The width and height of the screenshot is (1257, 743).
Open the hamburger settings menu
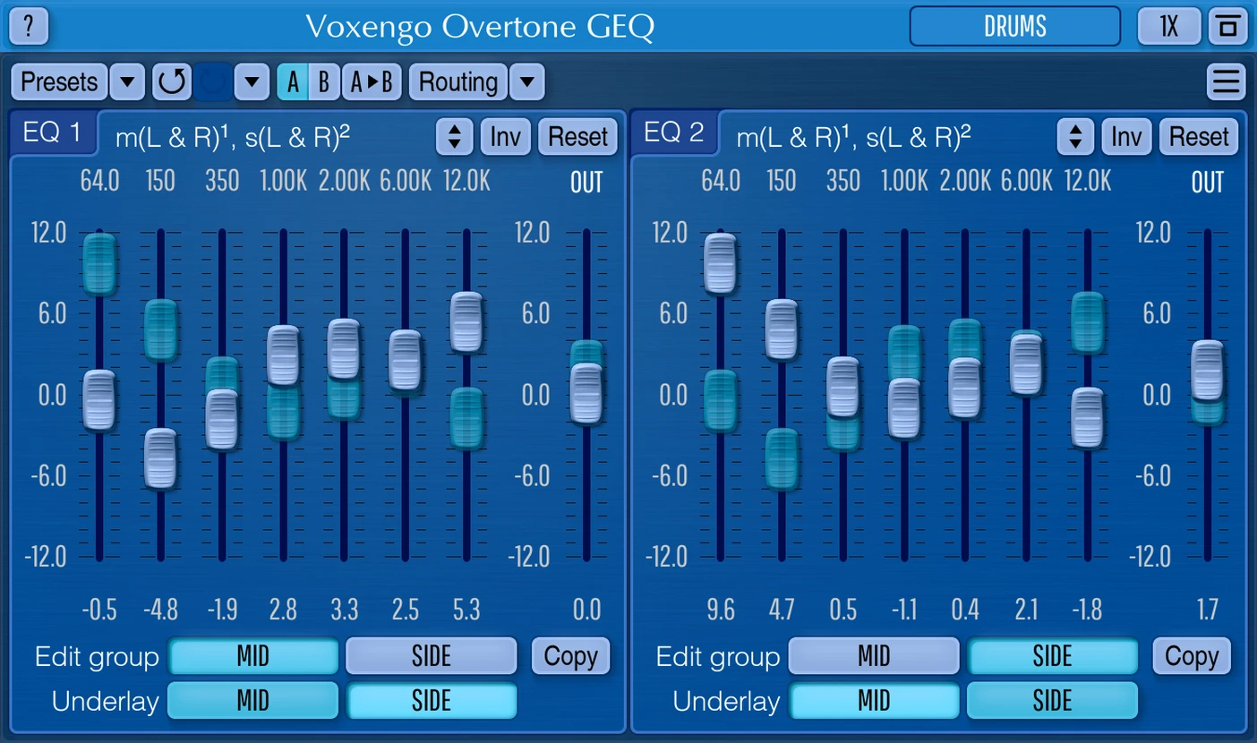click(1226, 82)
